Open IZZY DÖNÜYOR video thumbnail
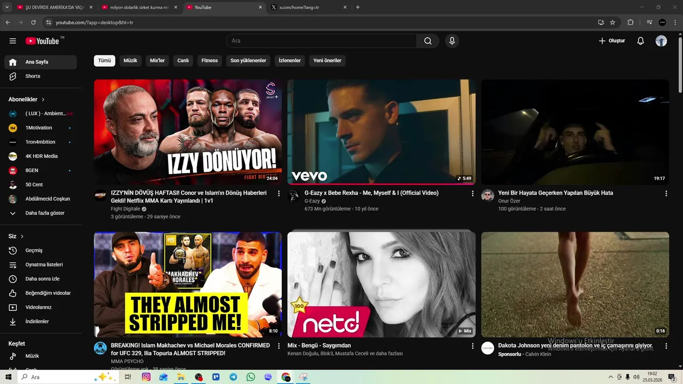The width and height of the screenshot is (683, 384). pos(188,132)
